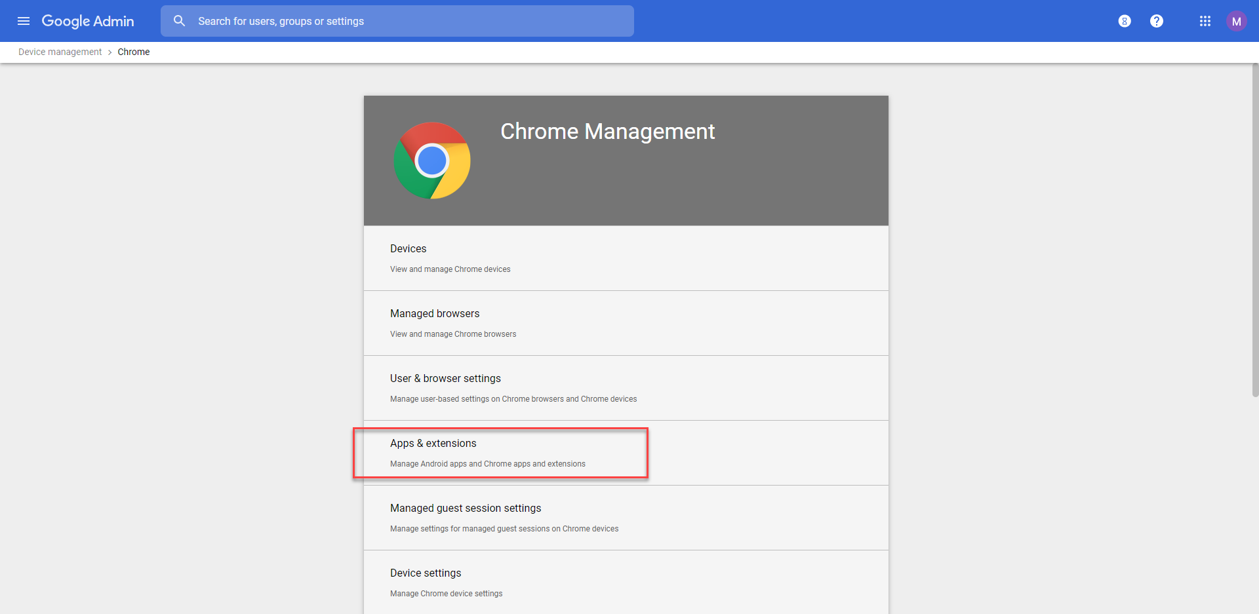Open the help question mark icon
Screen dimensions: 1259x614
tap(1157, 21)
